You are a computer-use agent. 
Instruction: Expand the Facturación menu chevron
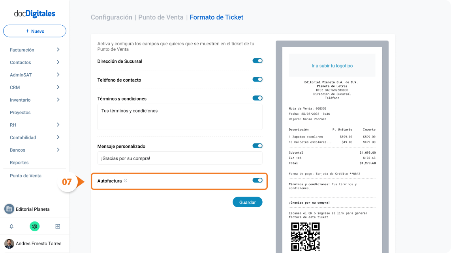[x=58, y=50]
